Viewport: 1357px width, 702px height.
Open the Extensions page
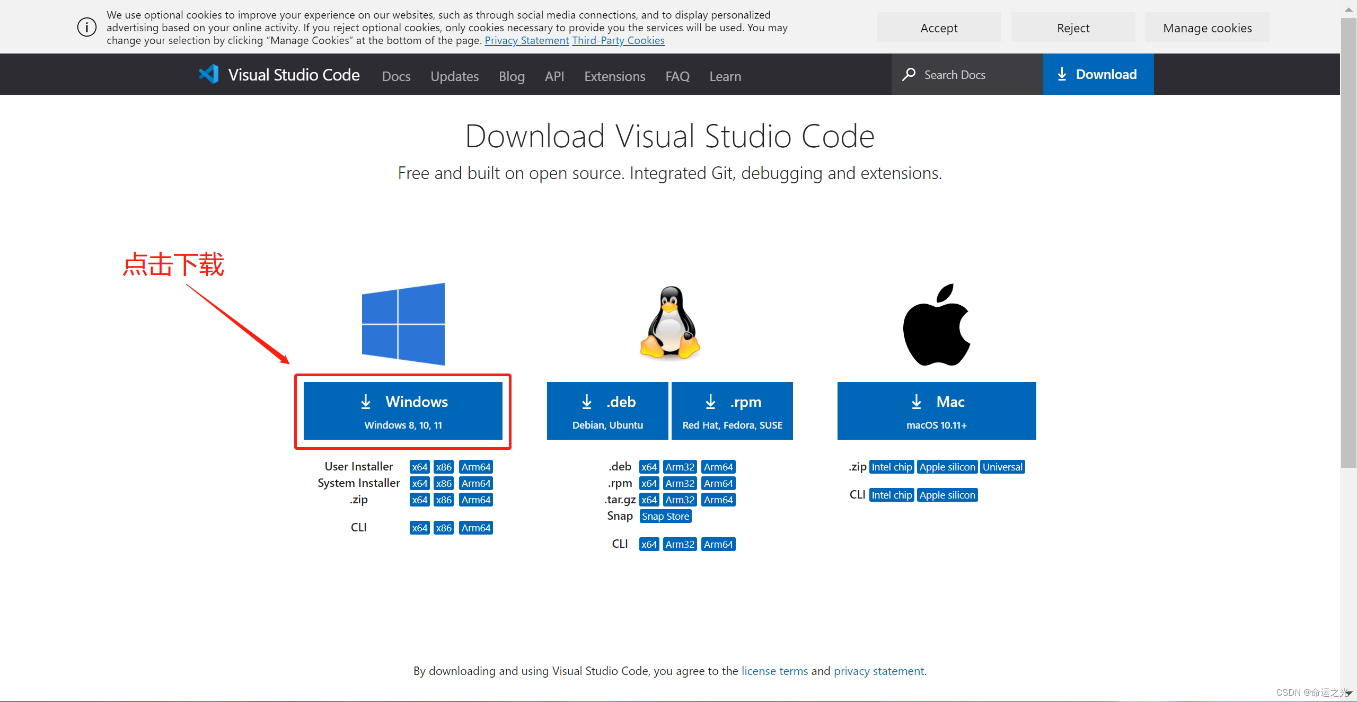tap(614, 76)
